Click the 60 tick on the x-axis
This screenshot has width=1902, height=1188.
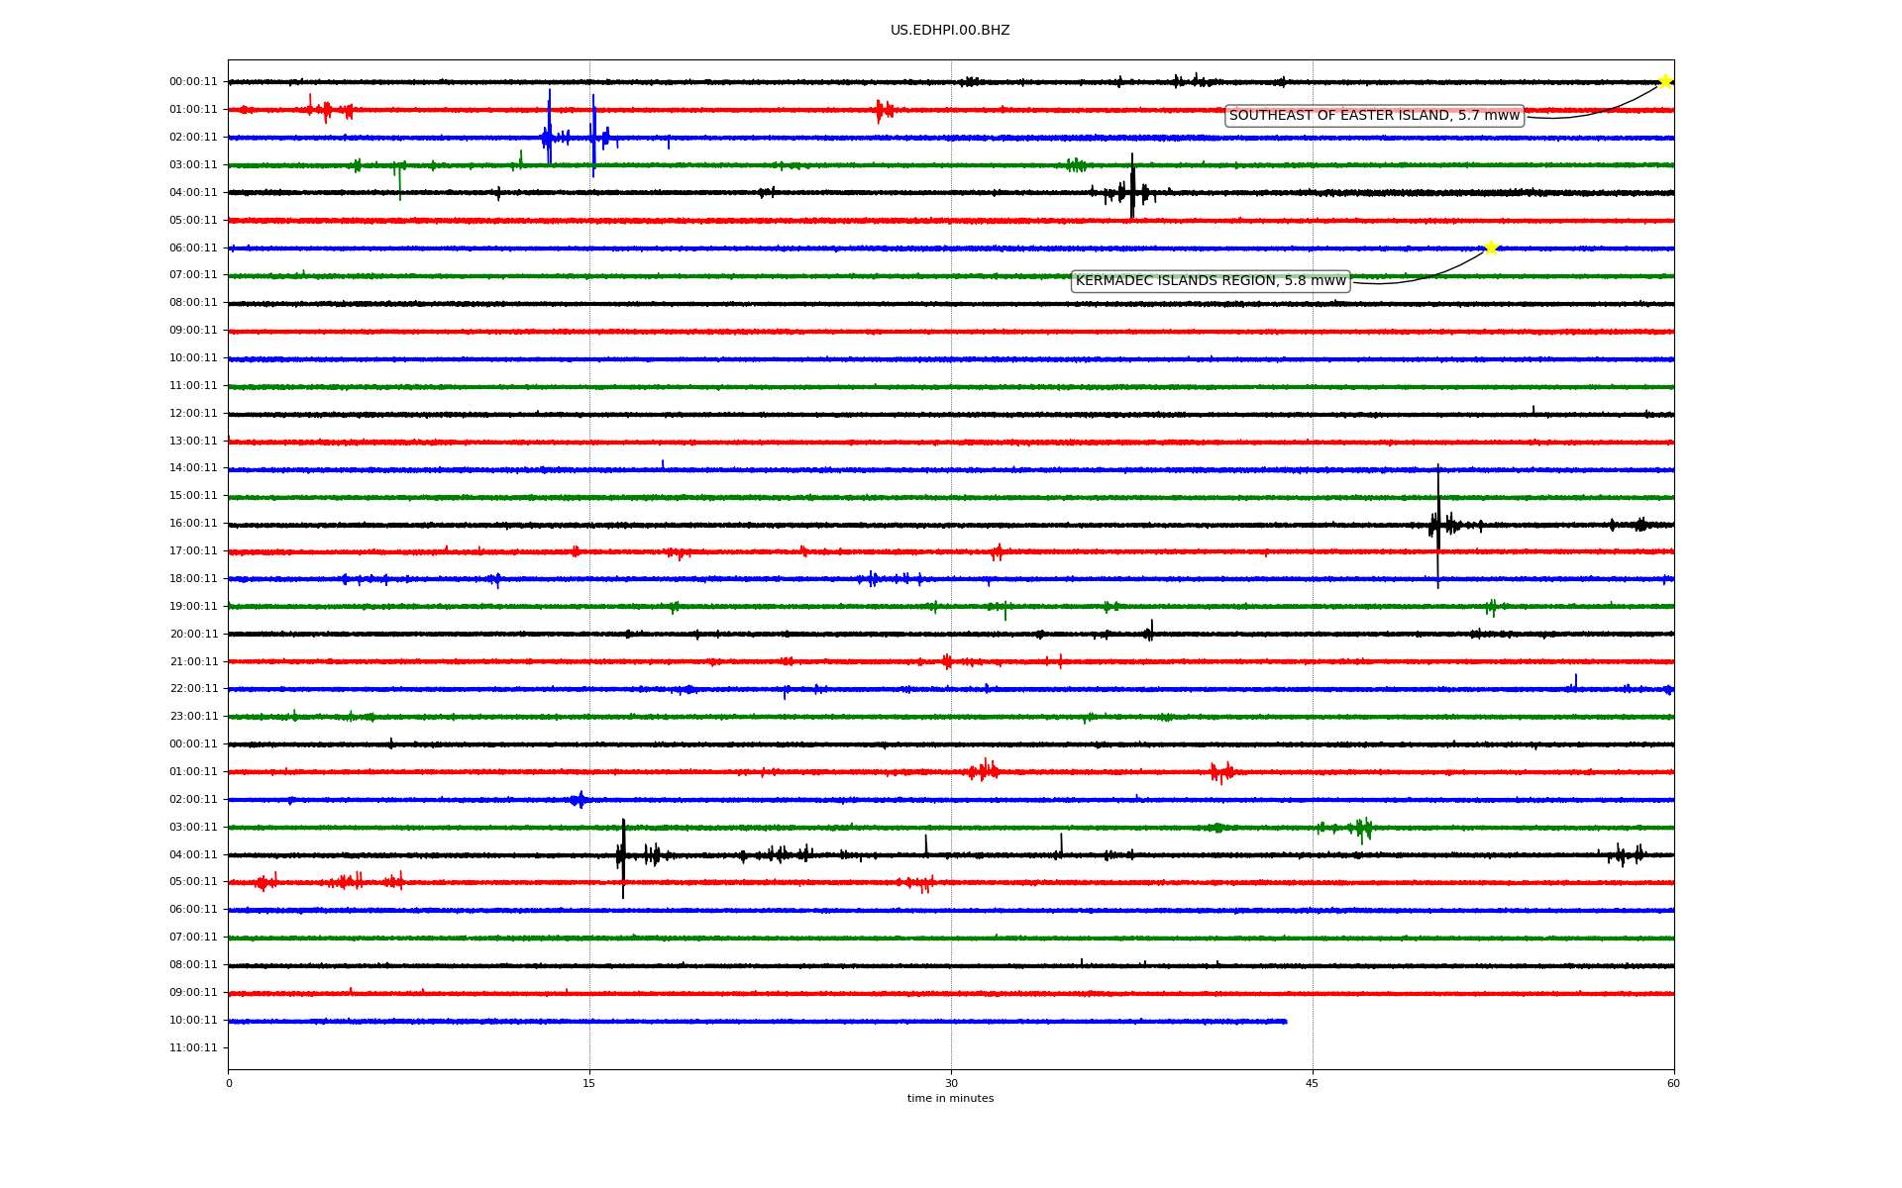coord(1673,1083)
